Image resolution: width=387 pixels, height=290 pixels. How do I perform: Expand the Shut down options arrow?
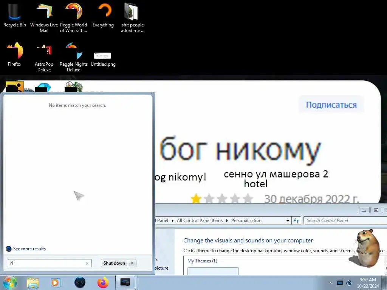click(x=132, y=263)
